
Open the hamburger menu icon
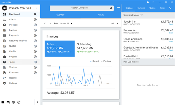click(x=118, y=8)
